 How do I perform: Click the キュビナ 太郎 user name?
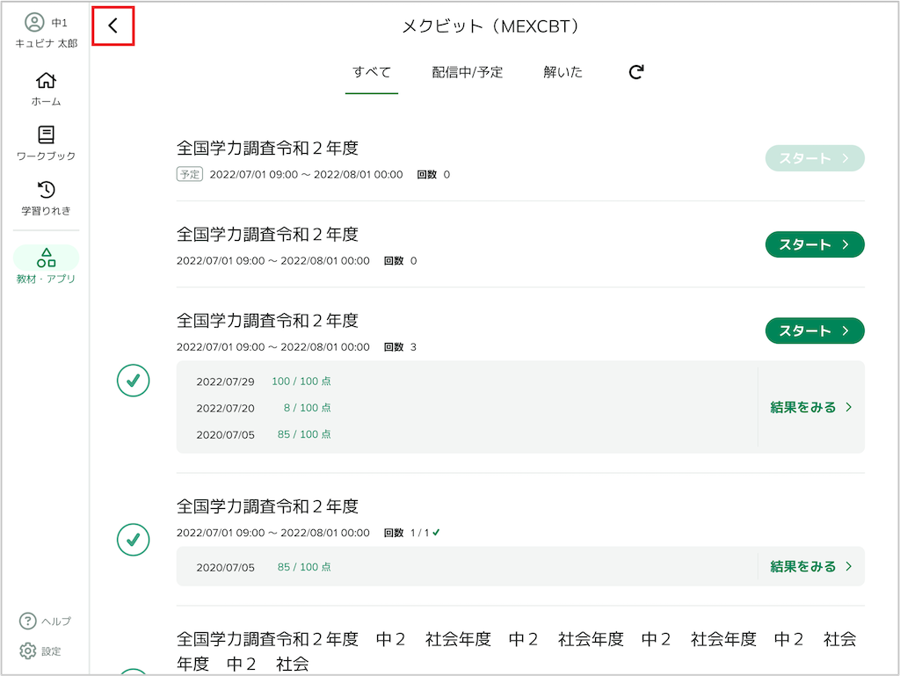(x=46, y=43)
